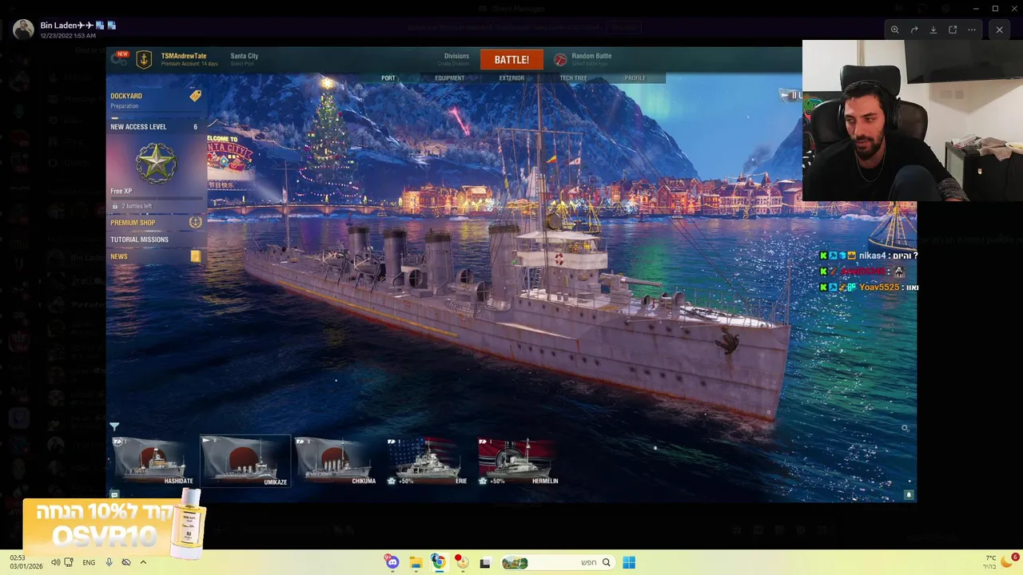
Task: Open the Dockyard Preparation panel
Action: (x=157, y=100)
